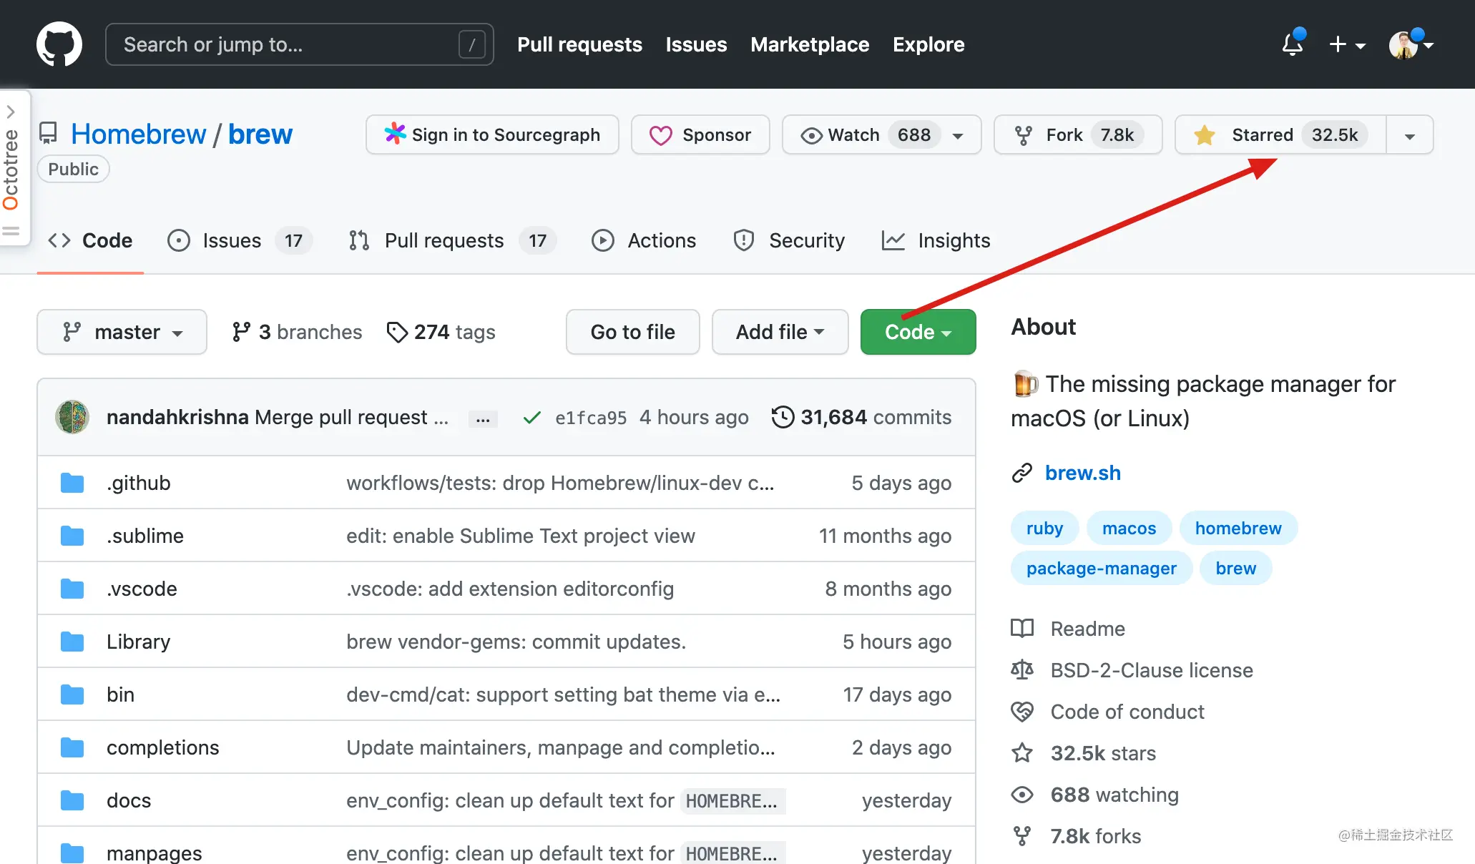Switch to the Security tab
This screenshot has height=864, width=1475.
(789, 240)
